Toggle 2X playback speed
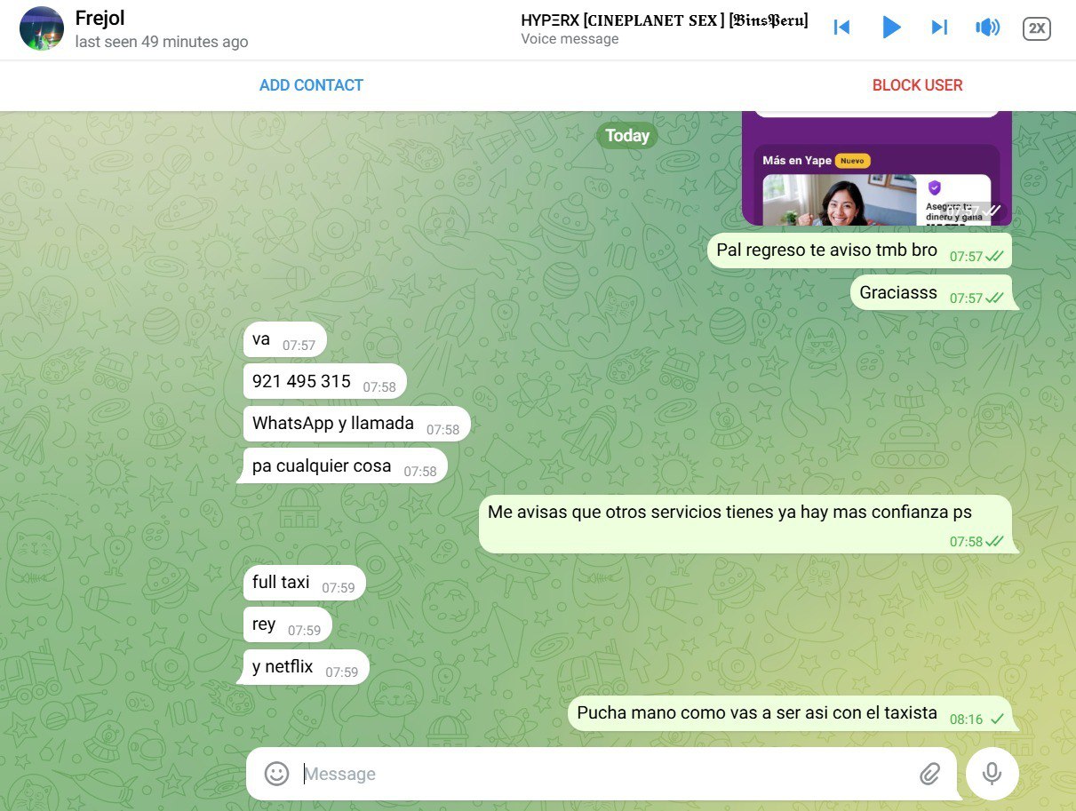Image resolution: width=1076 pixels, height=811 pixels. (1036, 28)
